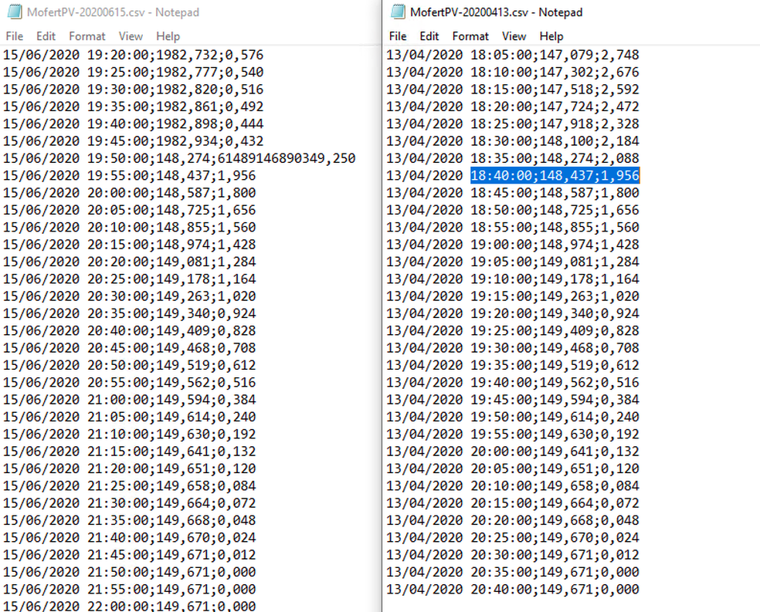This screenshot has width=760, height=612.
Task: Click line 13/04/2020 18:15:00;147,518;2,592
Action: [513, 90]
